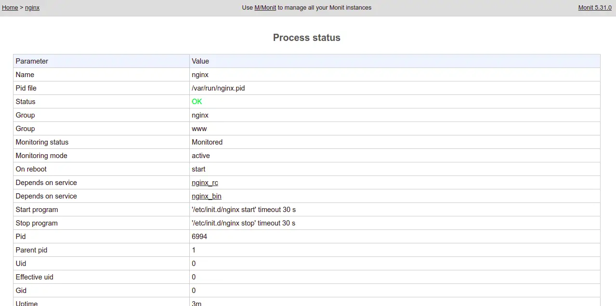Viewport: 616px width, 306px height.
Task: Select the Stop program command value
Action: 244,223
